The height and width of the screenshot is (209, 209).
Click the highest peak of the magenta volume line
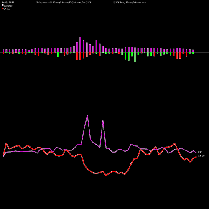87,116
